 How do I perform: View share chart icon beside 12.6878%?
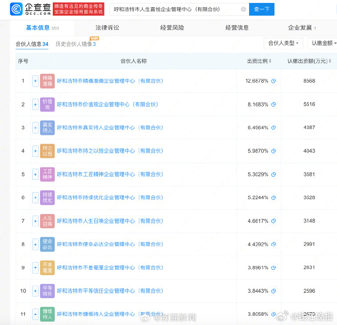coord(274,81)
